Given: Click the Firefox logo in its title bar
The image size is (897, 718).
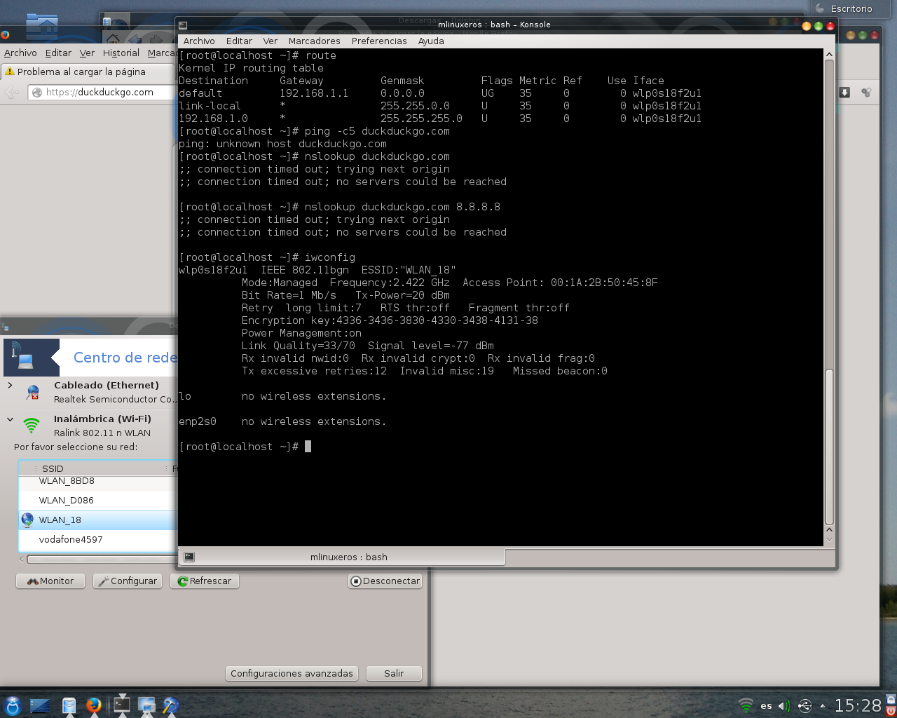Looking at the screenshot, I should click(x=5, y=34).
